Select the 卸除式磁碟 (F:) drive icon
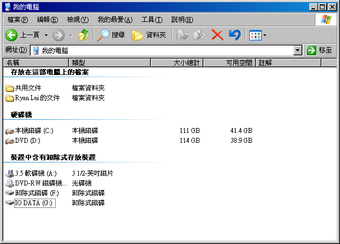The width and height of the screenshot is (340, 244). tap(9, 193)
